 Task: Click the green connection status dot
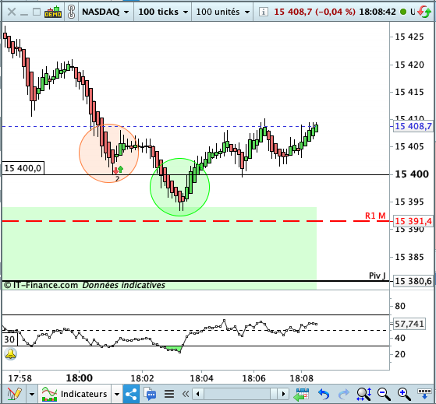(403, 12)
